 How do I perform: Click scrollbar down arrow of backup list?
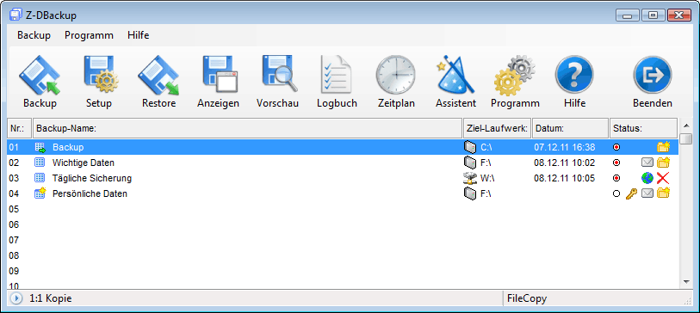coord(686,281)
